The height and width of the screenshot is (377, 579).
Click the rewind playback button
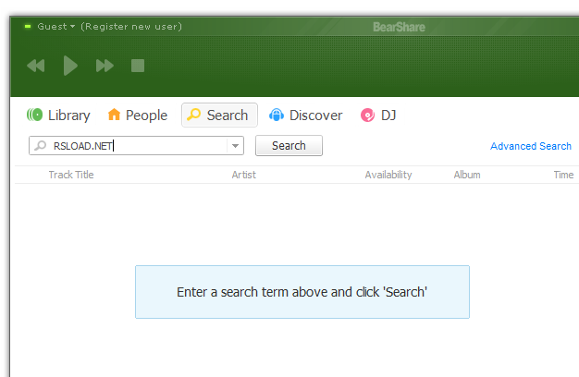pos(36,66)
